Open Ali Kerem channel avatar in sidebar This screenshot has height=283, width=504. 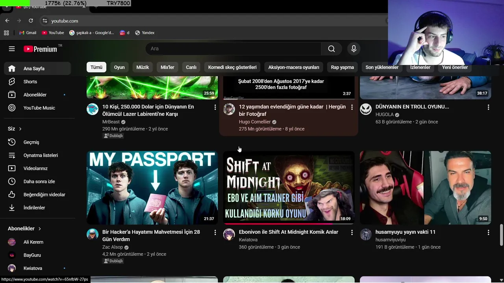pyautogui.click(x=12, y=242)
